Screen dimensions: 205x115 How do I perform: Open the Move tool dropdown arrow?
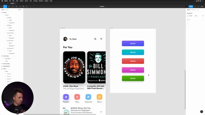click(6, 6)
